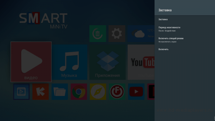Screen dimensions: 215x121
Task: Click the После бездействия subtitle text
Action: tap(167, 31)
